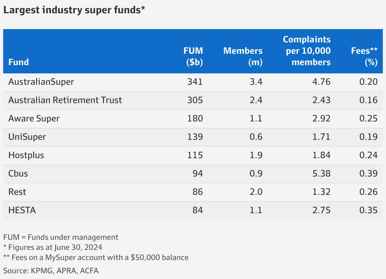Click the Aware Super fund name

[x=34, y=119]
